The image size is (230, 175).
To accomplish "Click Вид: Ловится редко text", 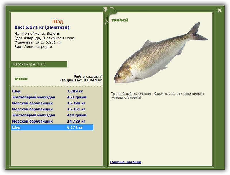I will pos(33,47).
